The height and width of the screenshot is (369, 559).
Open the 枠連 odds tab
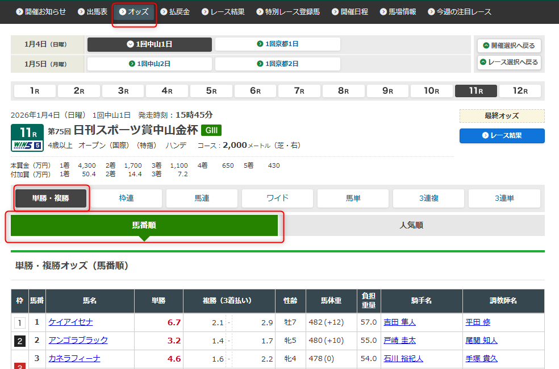point(126,198)
